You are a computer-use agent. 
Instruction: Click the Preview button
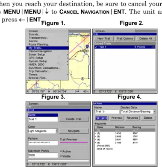tap(117, 118)
